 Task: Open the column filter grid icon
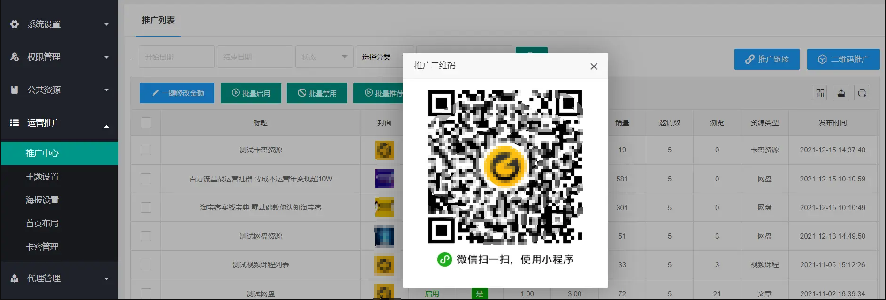point(820,93)
